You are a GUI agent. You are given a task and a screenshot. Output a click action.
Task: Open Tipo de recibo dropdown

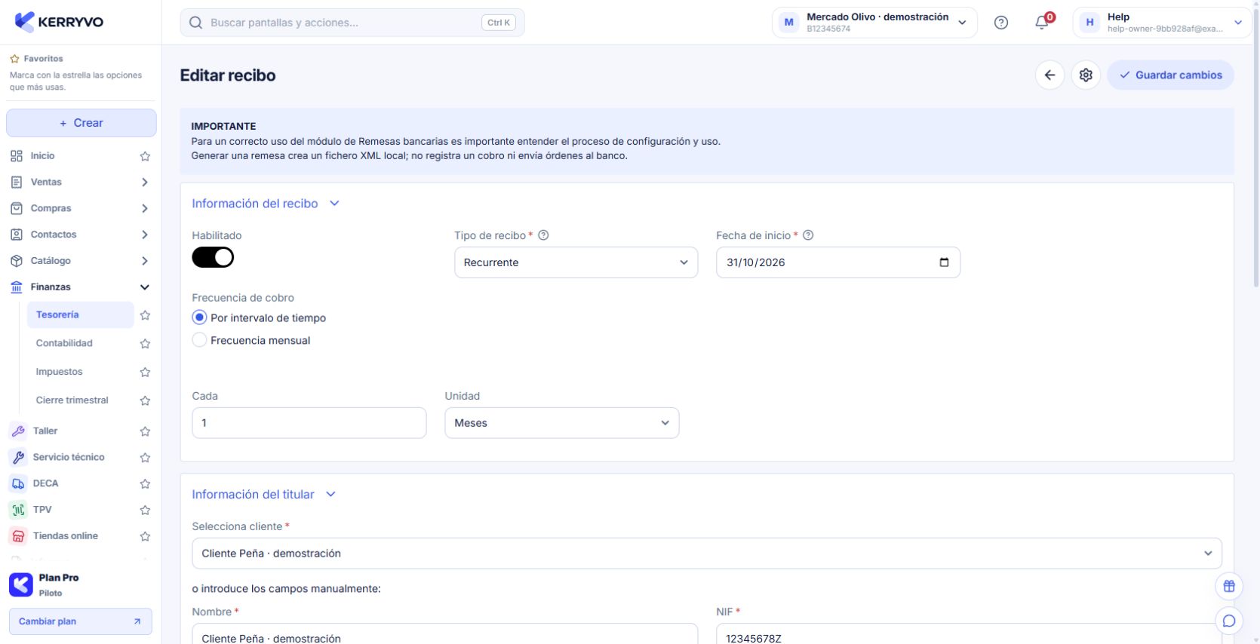tap(576, 262)
